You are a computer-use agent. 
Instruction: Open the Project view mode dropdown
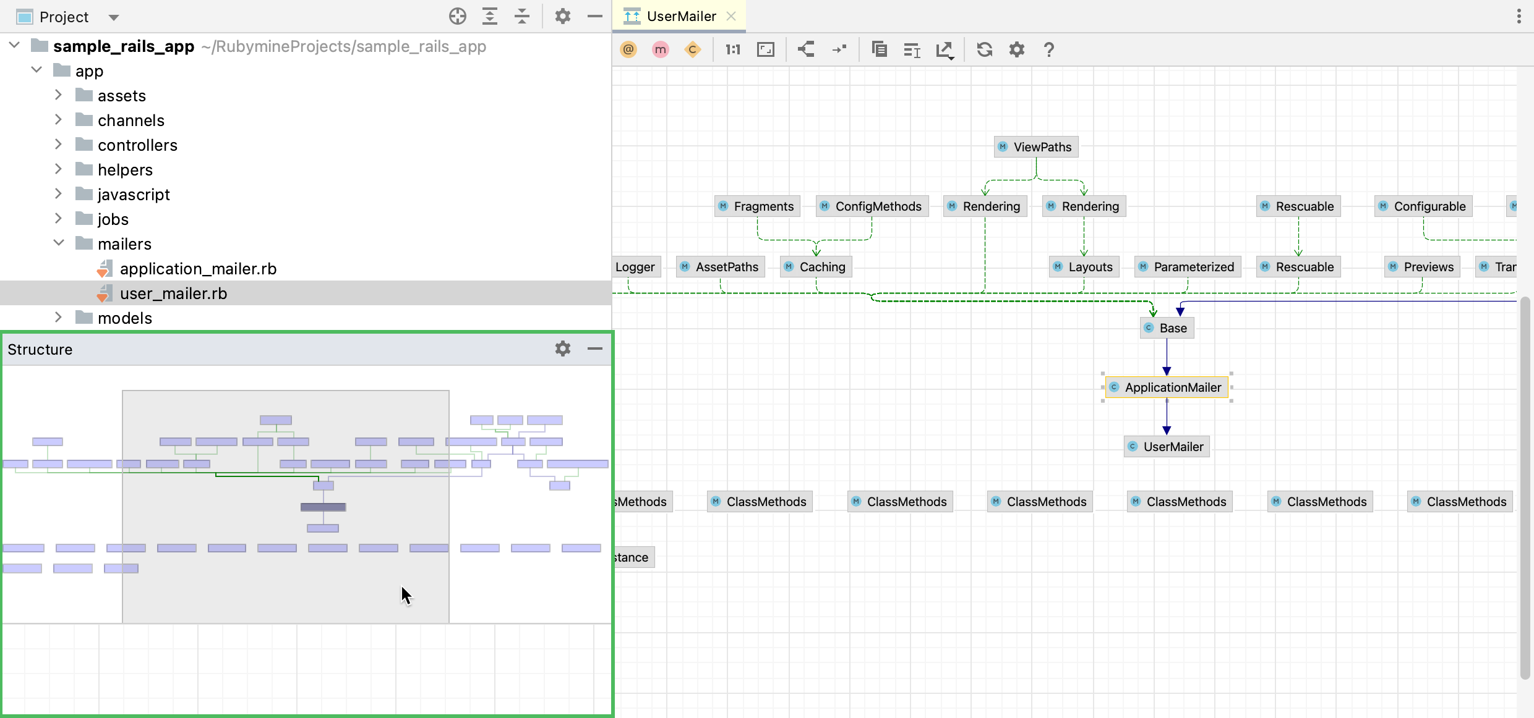114,17
